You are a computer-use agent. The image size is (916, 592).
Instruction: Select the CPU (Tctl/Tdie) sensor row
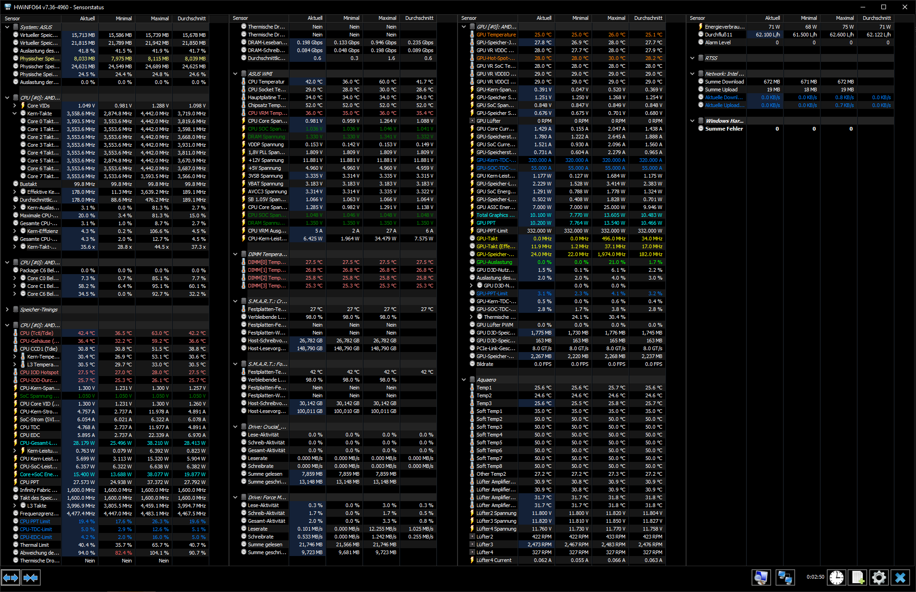click(x=36, y=333)
